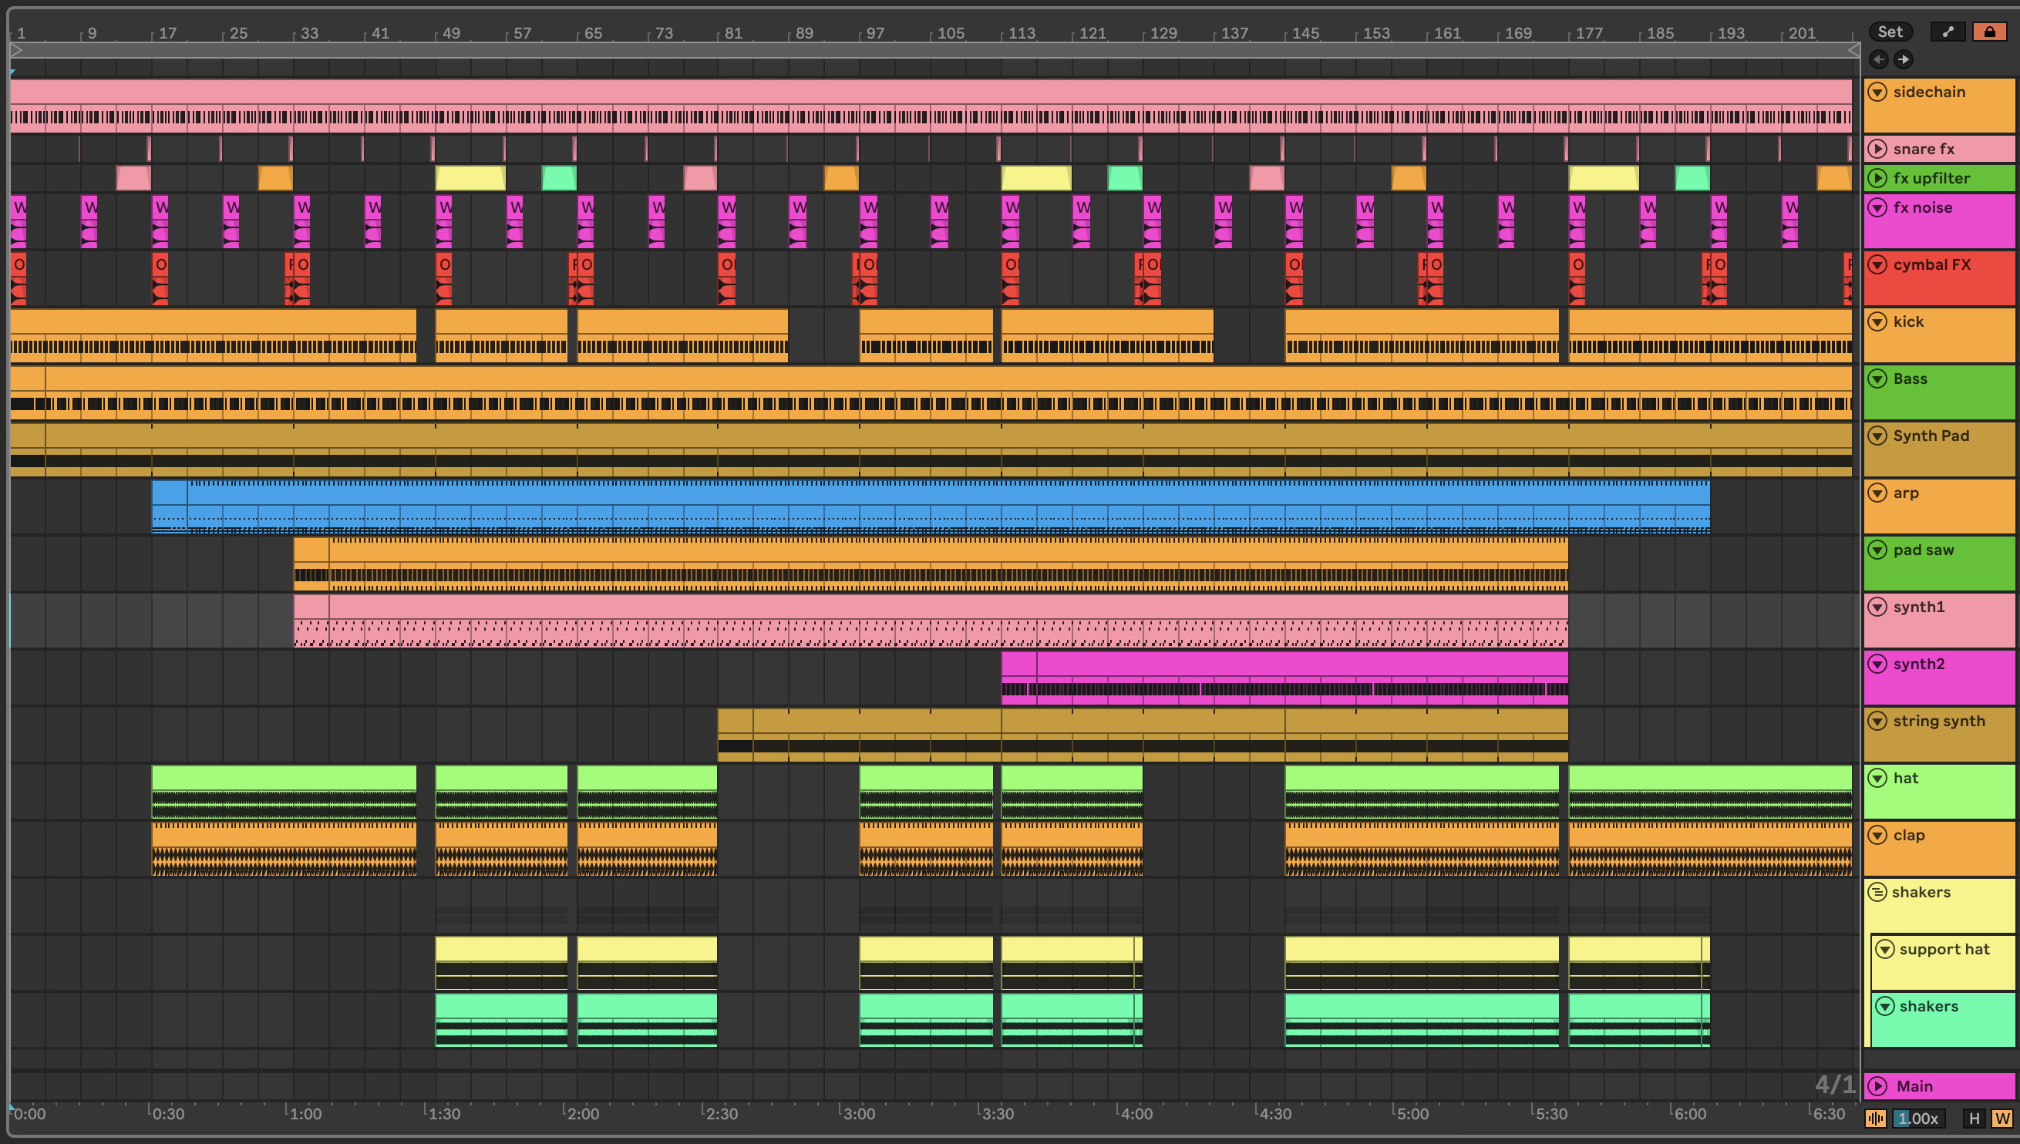Toggle the shakers group fold icon
This screenshot has height=1144, width=2020.
pyautogui.click(x=1877, y=892)
